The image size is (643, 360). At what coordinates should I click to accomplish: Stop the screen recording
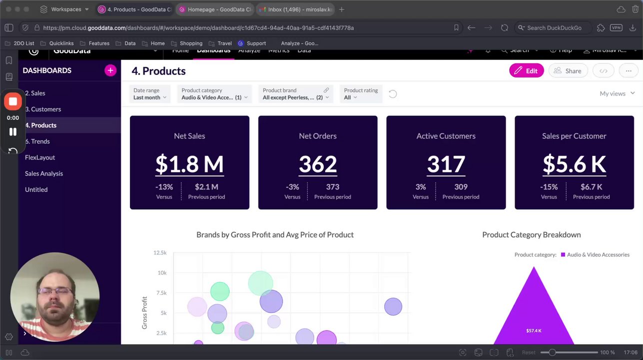12,101
